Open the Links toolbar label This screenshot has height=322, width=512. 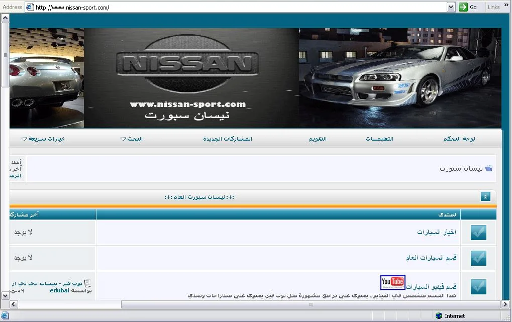point(493,7)
